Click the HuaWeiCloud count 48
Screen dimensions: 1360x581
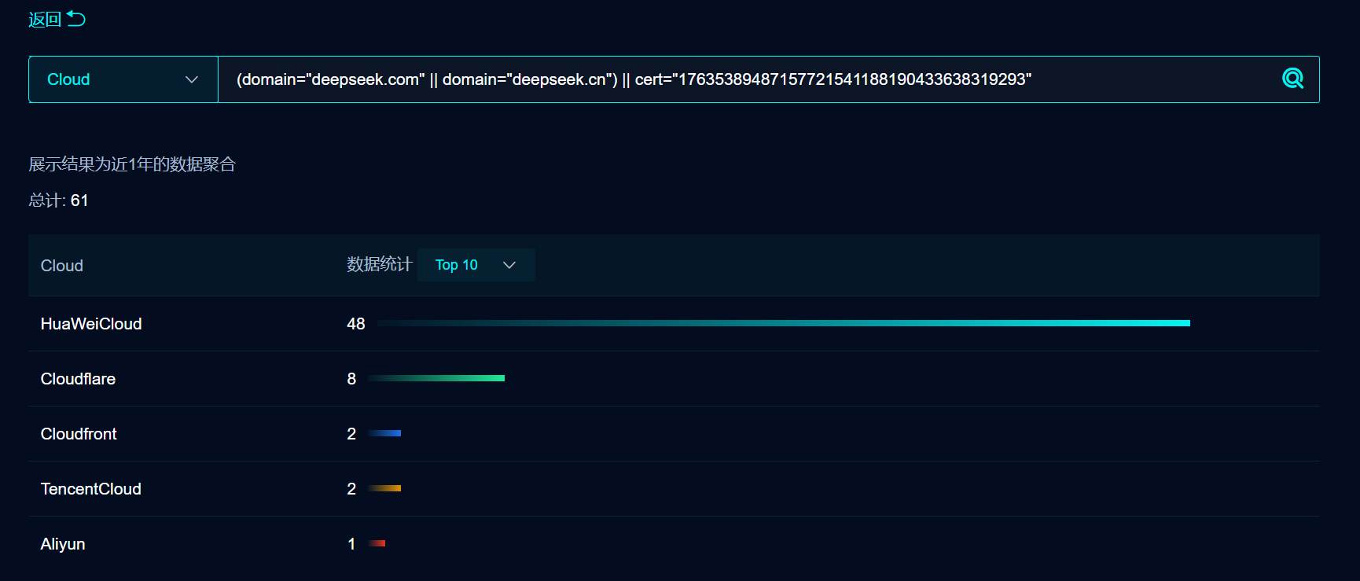pyautogui.click(x=356, y=324)
